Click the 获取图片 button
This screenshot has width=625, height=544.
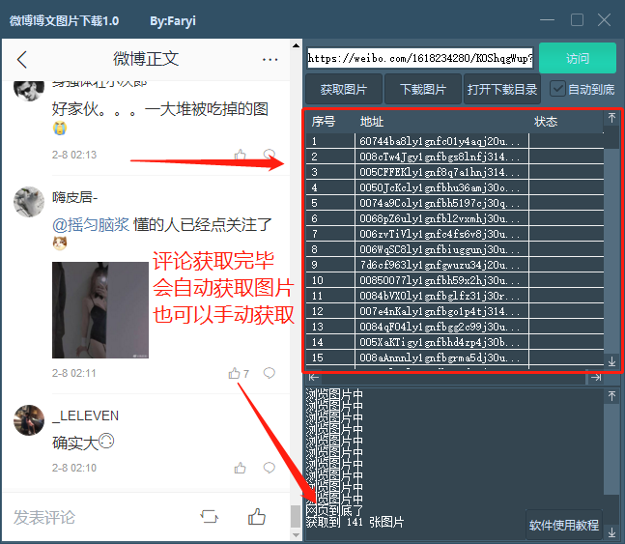pos(344,89)
